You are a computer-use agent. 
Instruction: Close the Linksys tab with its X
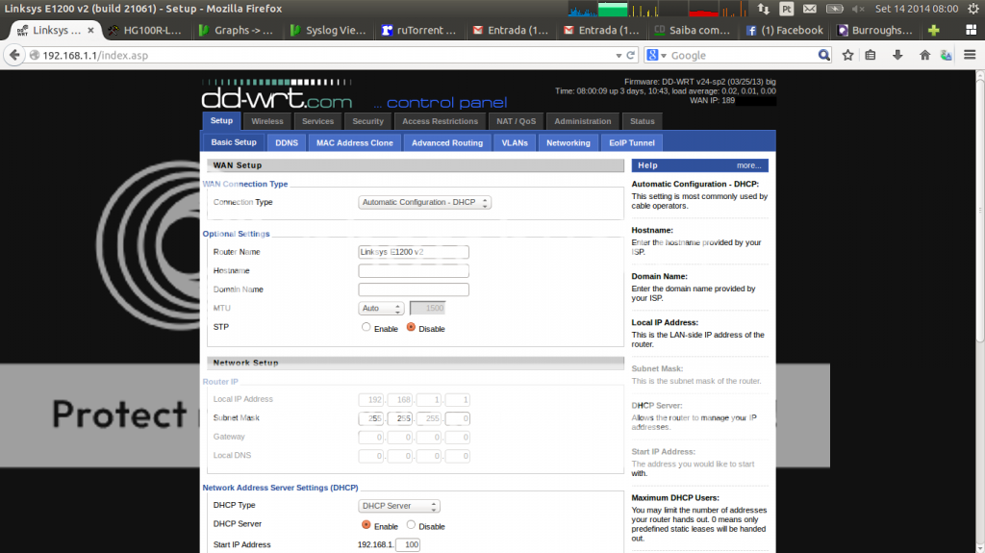click(x=90, y=30)
